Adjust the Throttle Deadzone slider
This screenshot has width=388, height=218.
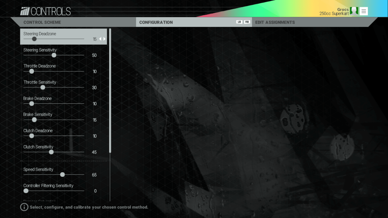pos(31,71)
